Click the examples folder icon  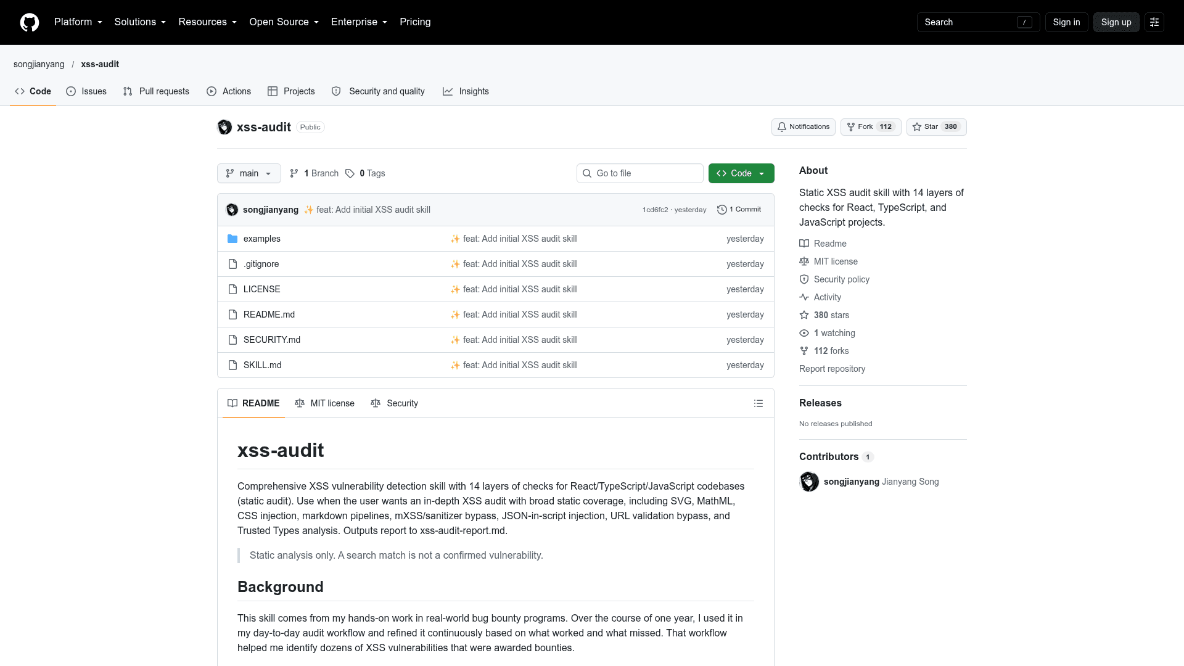[x=232, y=239]
